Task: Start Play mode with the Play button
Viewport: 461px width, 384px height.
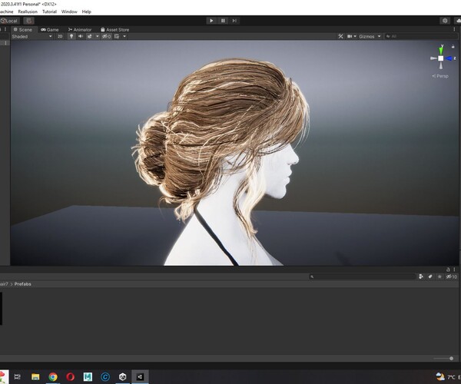Action: click(211, 21)
